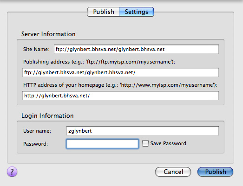The width and height of the screenshot is (243, 186).
Task: Enable the Save Password checkbox
Action: (145, 143)
